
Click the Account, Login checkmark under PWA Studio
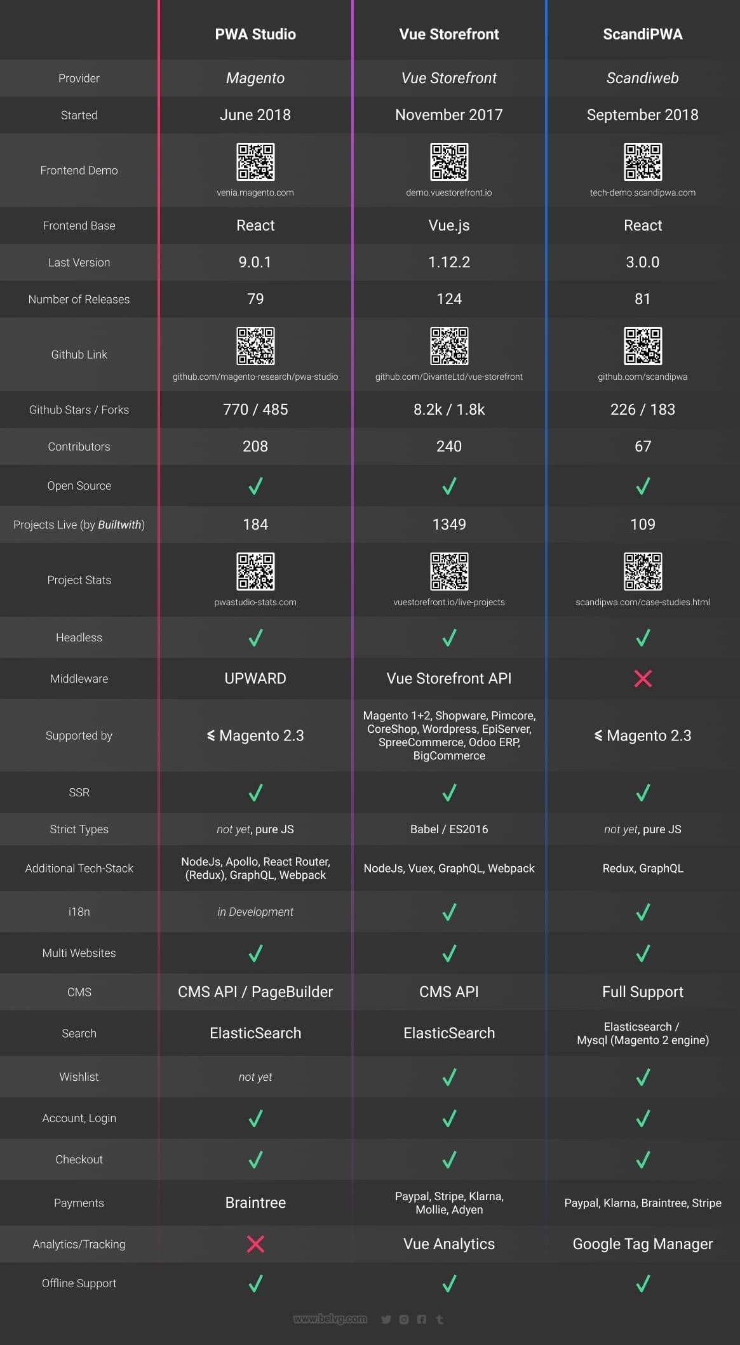tap(255, 1118)
